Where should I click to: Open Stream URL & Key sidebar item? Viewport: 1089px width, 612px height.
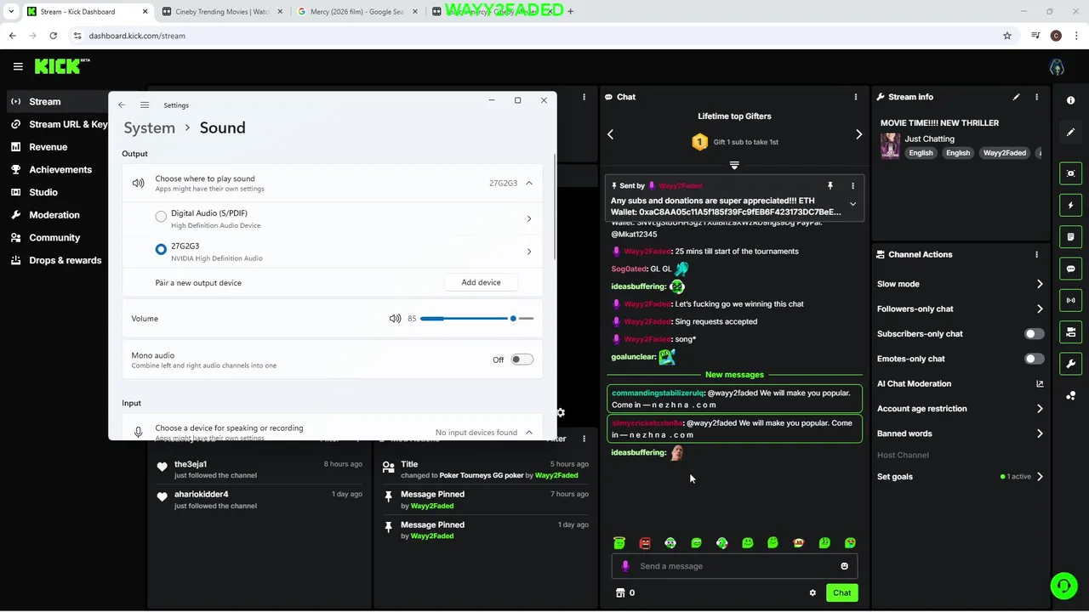(58, 124)
